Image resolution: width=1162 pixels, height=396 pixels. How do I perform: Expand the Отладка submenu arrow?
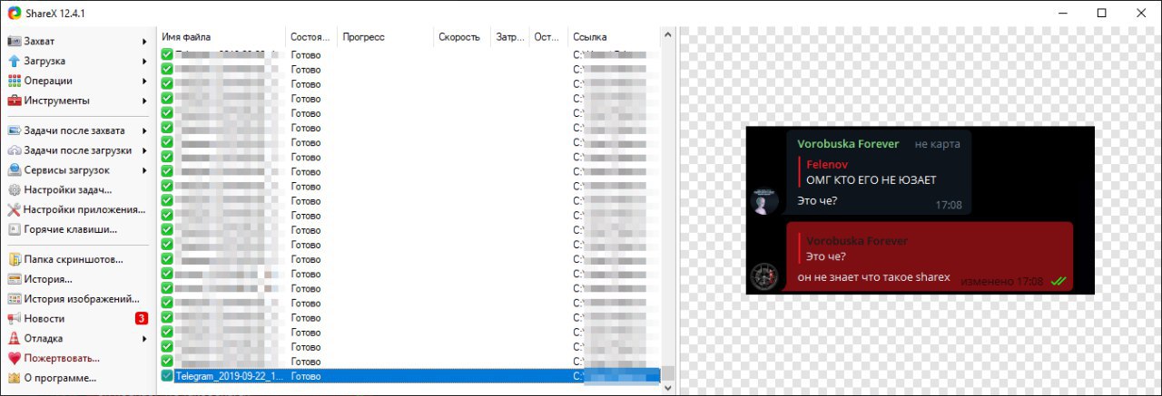click(144, 339)
